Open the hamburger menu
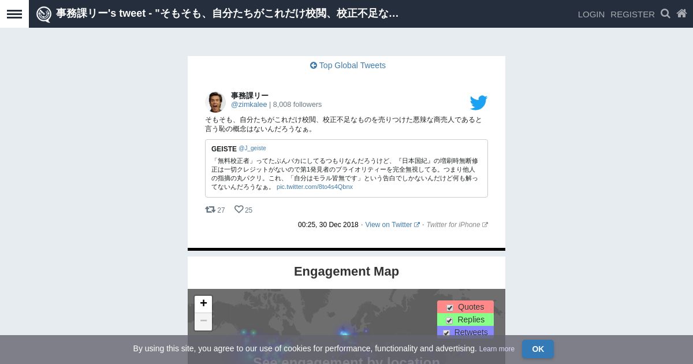Viewport: 693px width, 364px height. coord(14,14)
